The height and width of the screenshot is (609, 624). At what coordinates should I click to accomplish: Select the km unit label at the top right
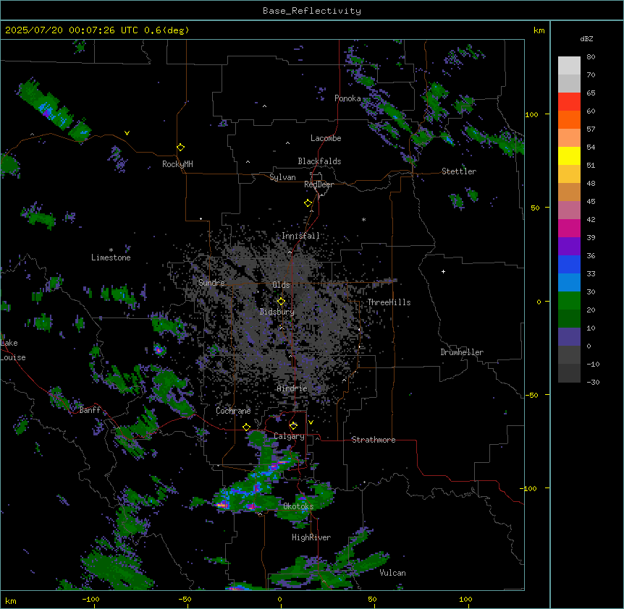(x=539, y=30)
